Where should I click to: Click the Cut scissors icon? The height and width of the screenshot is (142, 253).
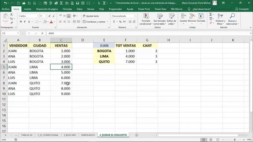coord(11,15)
